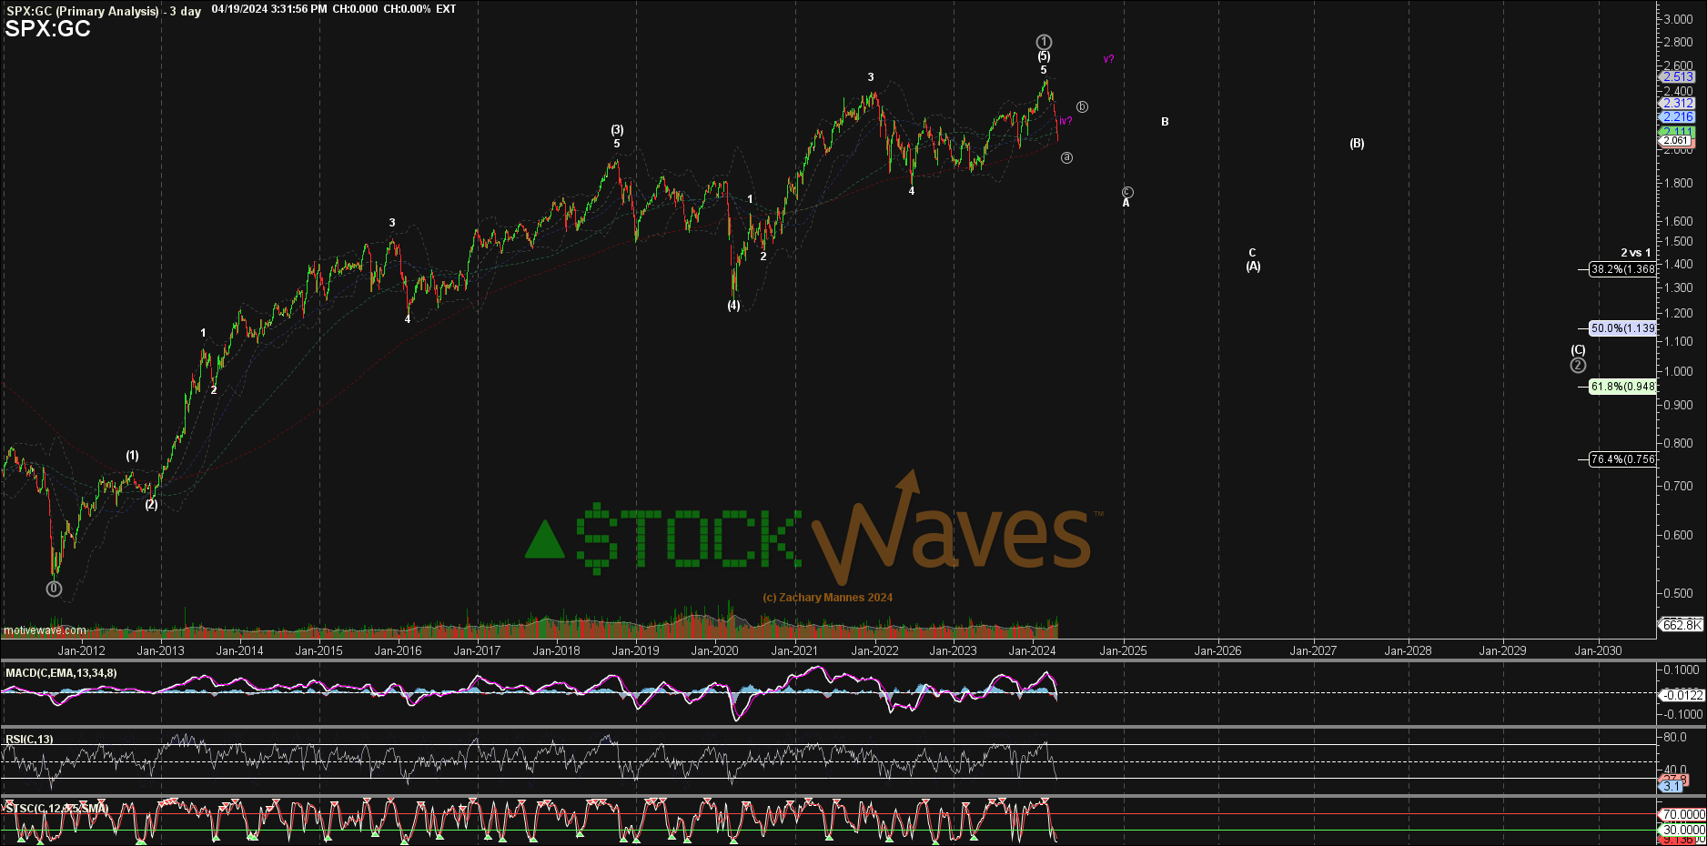Select the circled 'a' wave label

[x=1066, y=157]
